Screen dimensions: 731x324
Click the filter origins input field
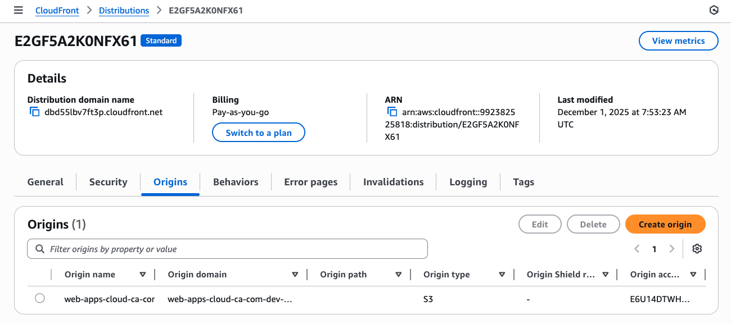pyautogui.click(x=225, y=248)
